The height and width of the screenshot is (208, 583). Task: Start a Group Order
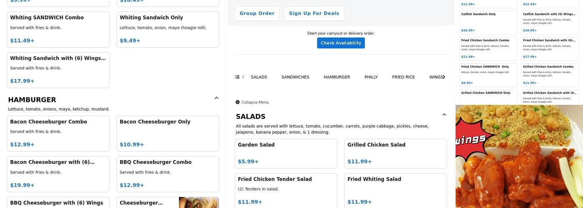coord(257,13)
